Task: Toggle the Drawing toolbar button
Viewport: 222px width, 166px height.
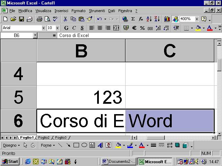Action: 175,19
